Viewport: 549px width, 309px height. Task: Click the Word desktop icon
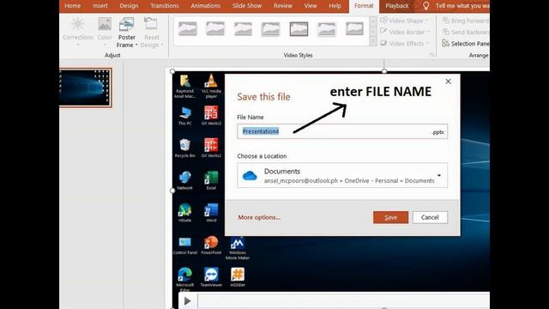tap(211, 212)
